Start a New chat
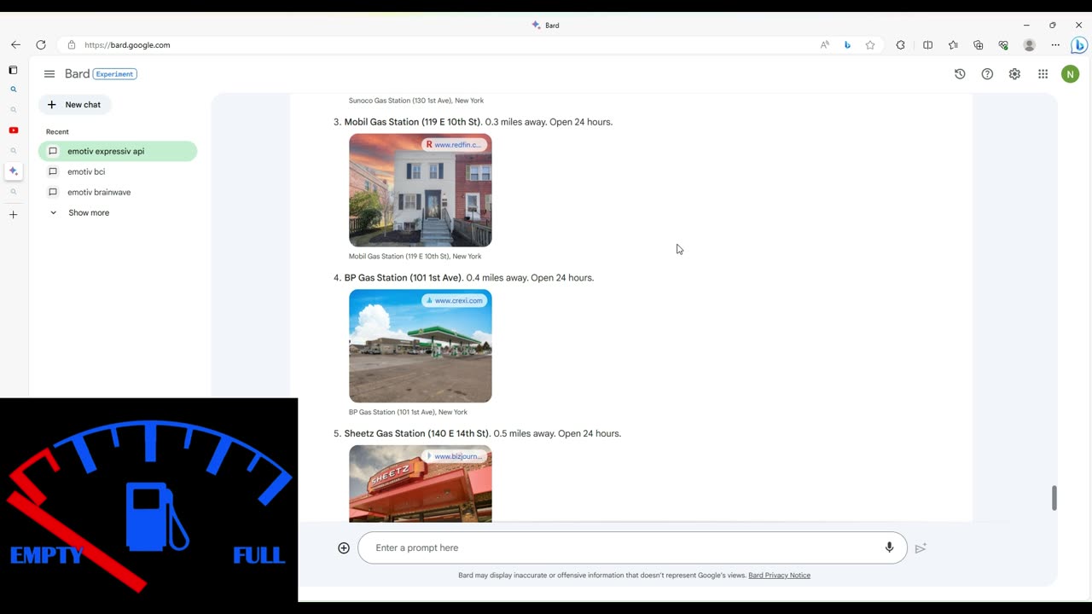Image resolution: width=1092 pixels, height=614 pixels. (x=74, y=105)
